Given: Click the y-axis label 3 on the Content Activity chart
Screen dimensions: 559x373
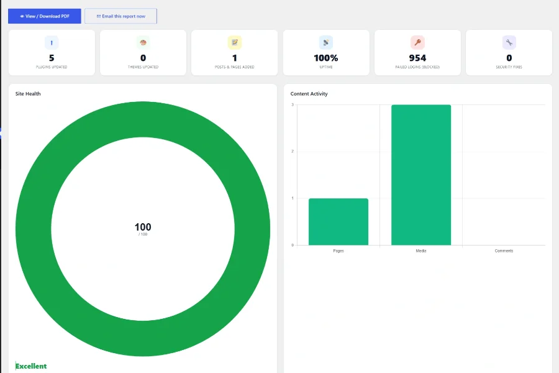Looking at the screenshot, I should click(x=293, y=105).
